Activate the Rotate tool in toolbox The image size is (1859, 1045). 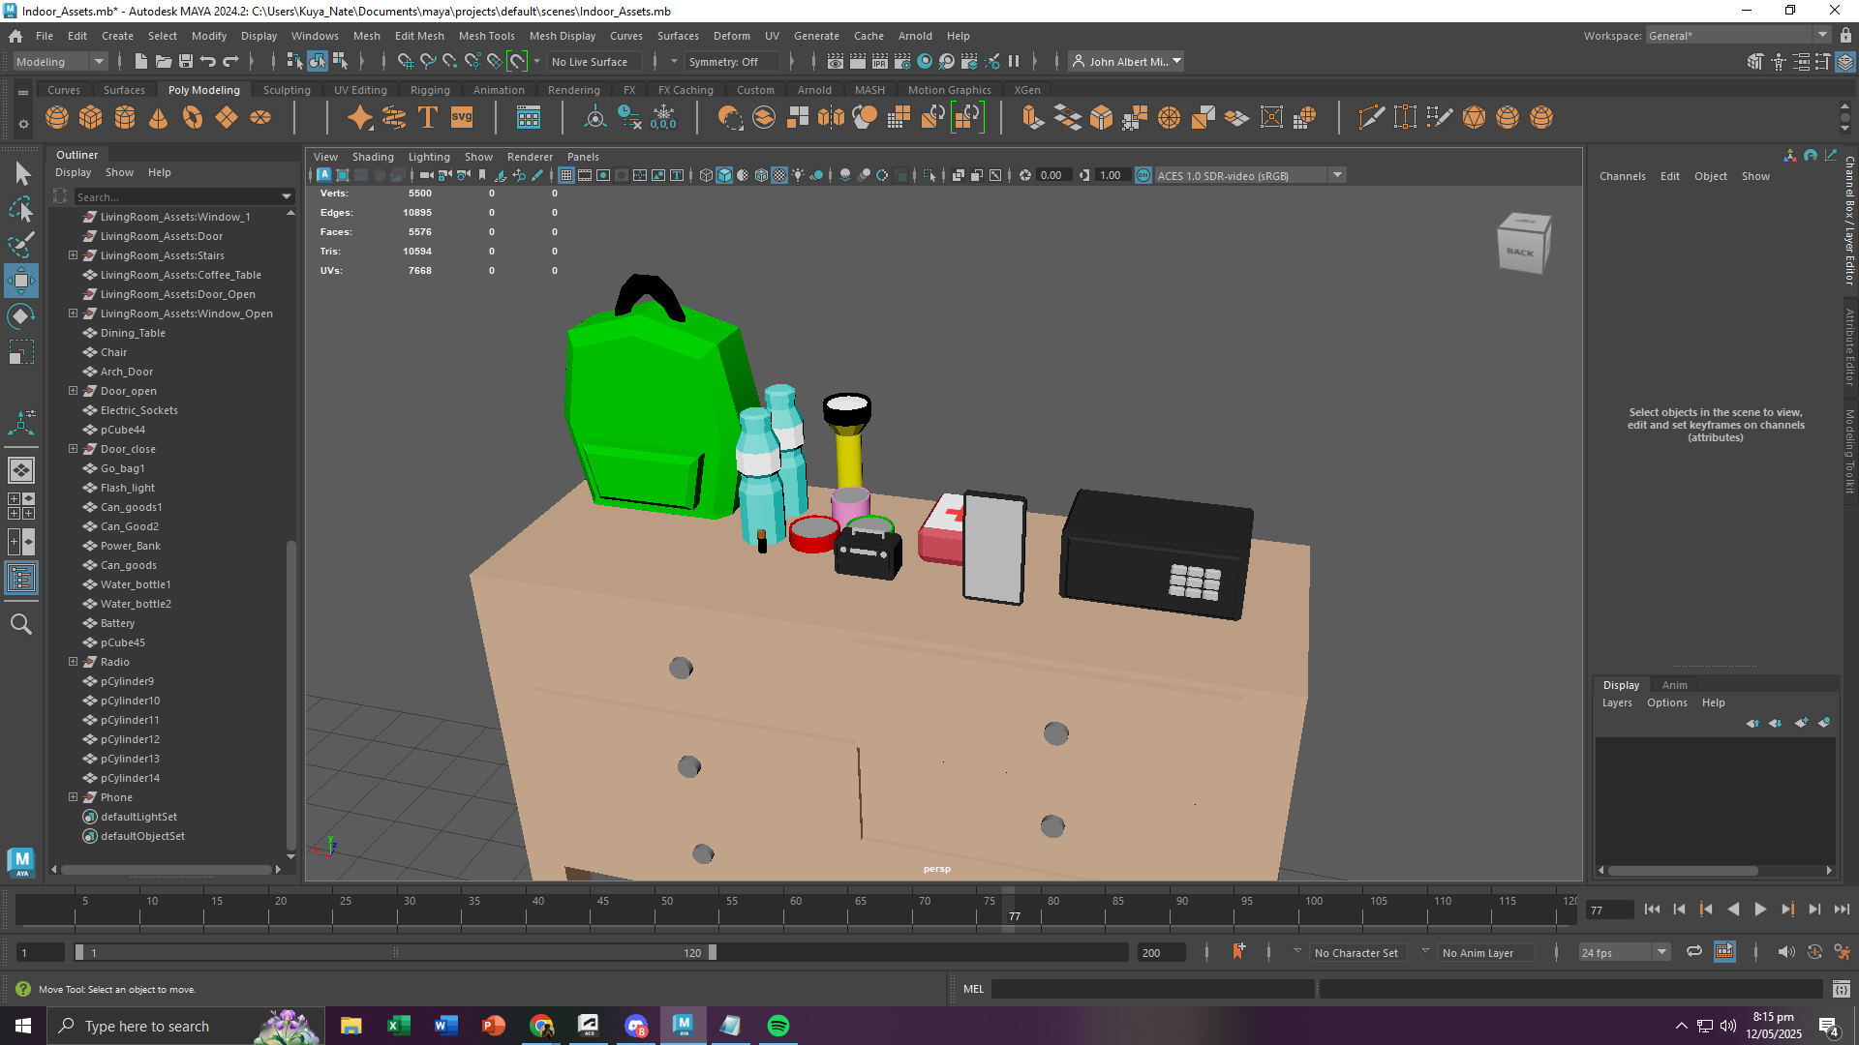tap(21, 316)
